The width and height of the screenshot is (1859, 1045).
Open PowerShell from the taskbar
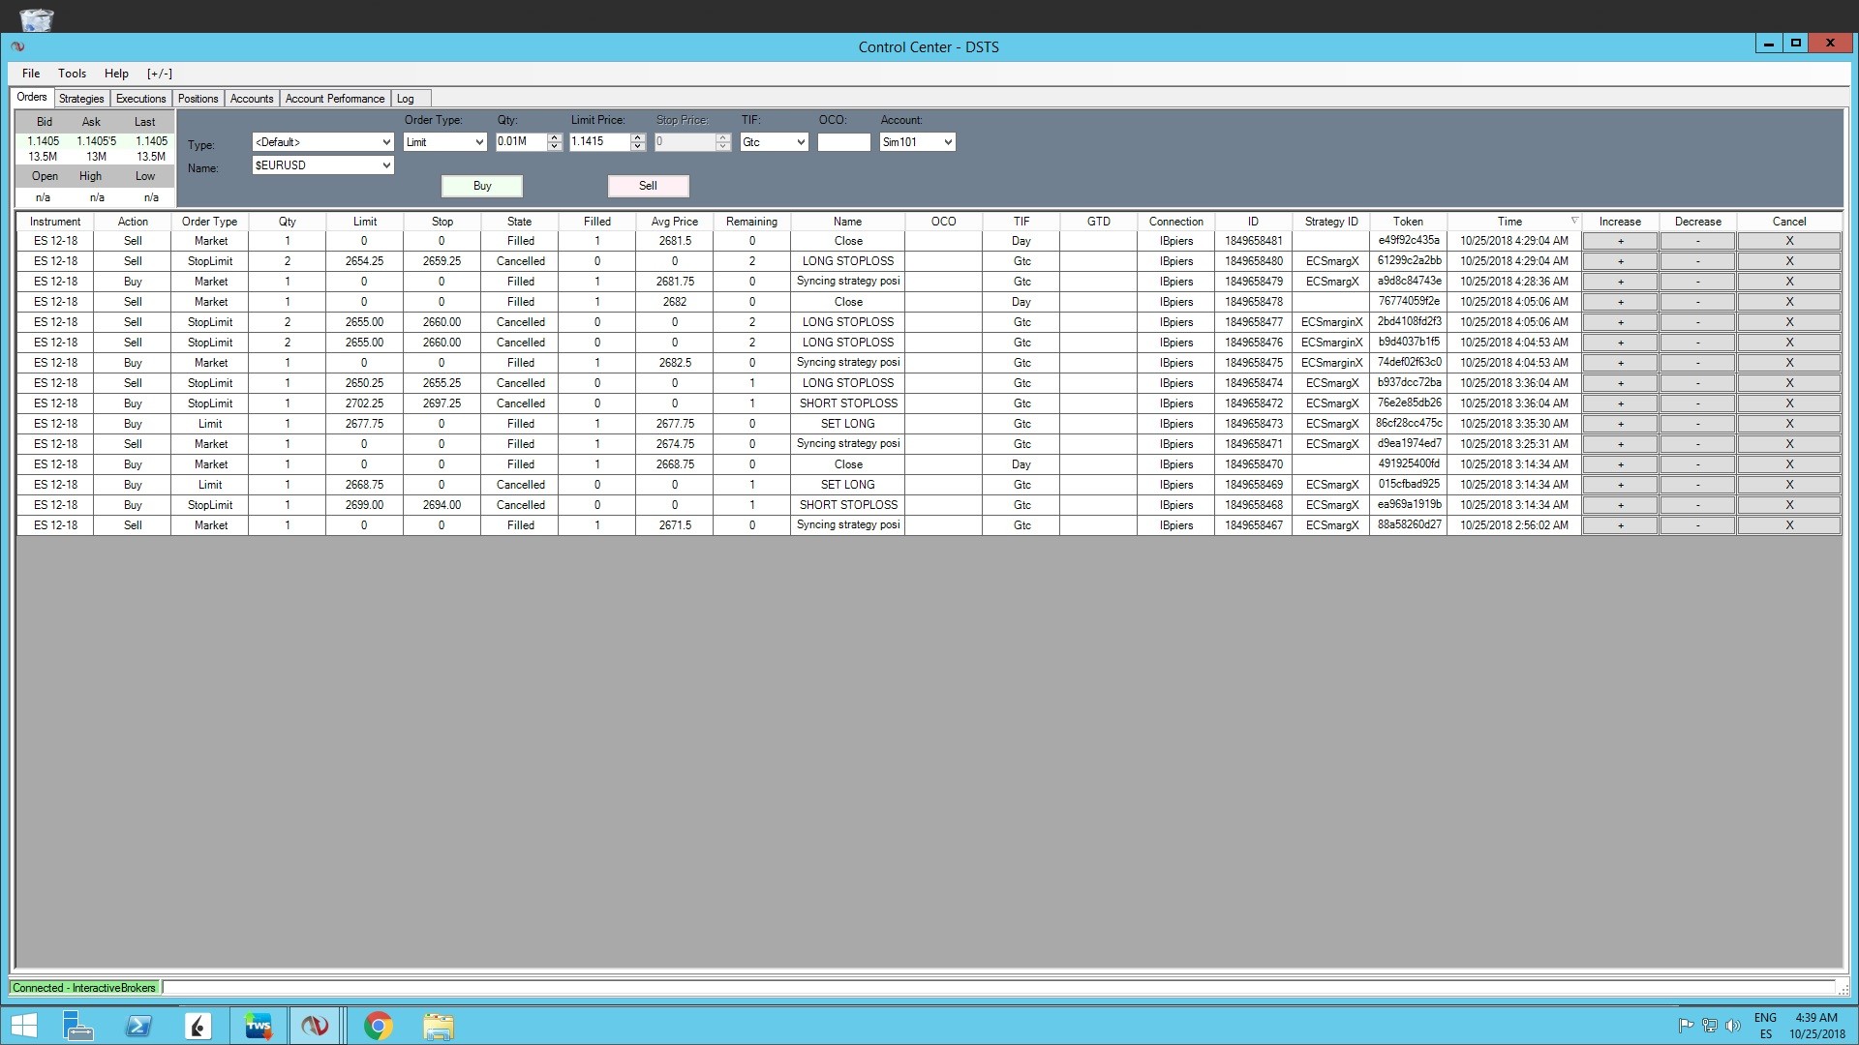pos(138,1026)
